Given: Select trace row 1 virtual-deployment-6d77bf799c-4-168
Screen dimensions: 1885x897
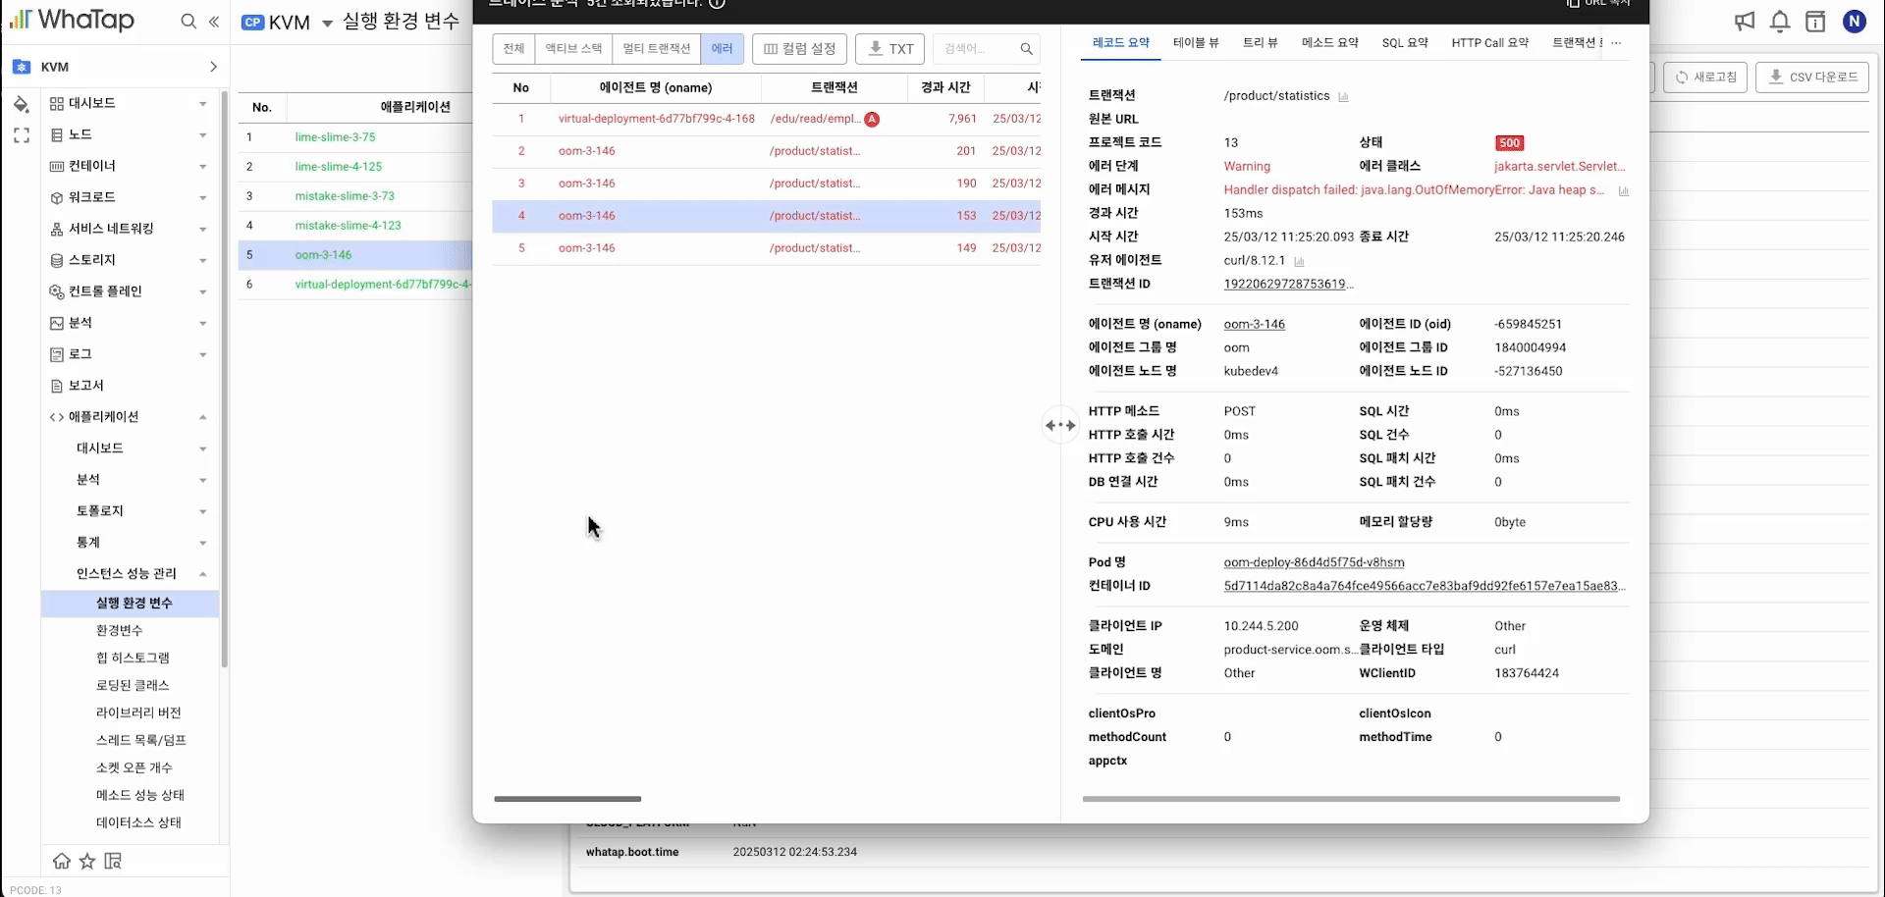Looking at the screenshot, I should pyautogui.click(x=766, y=119).
